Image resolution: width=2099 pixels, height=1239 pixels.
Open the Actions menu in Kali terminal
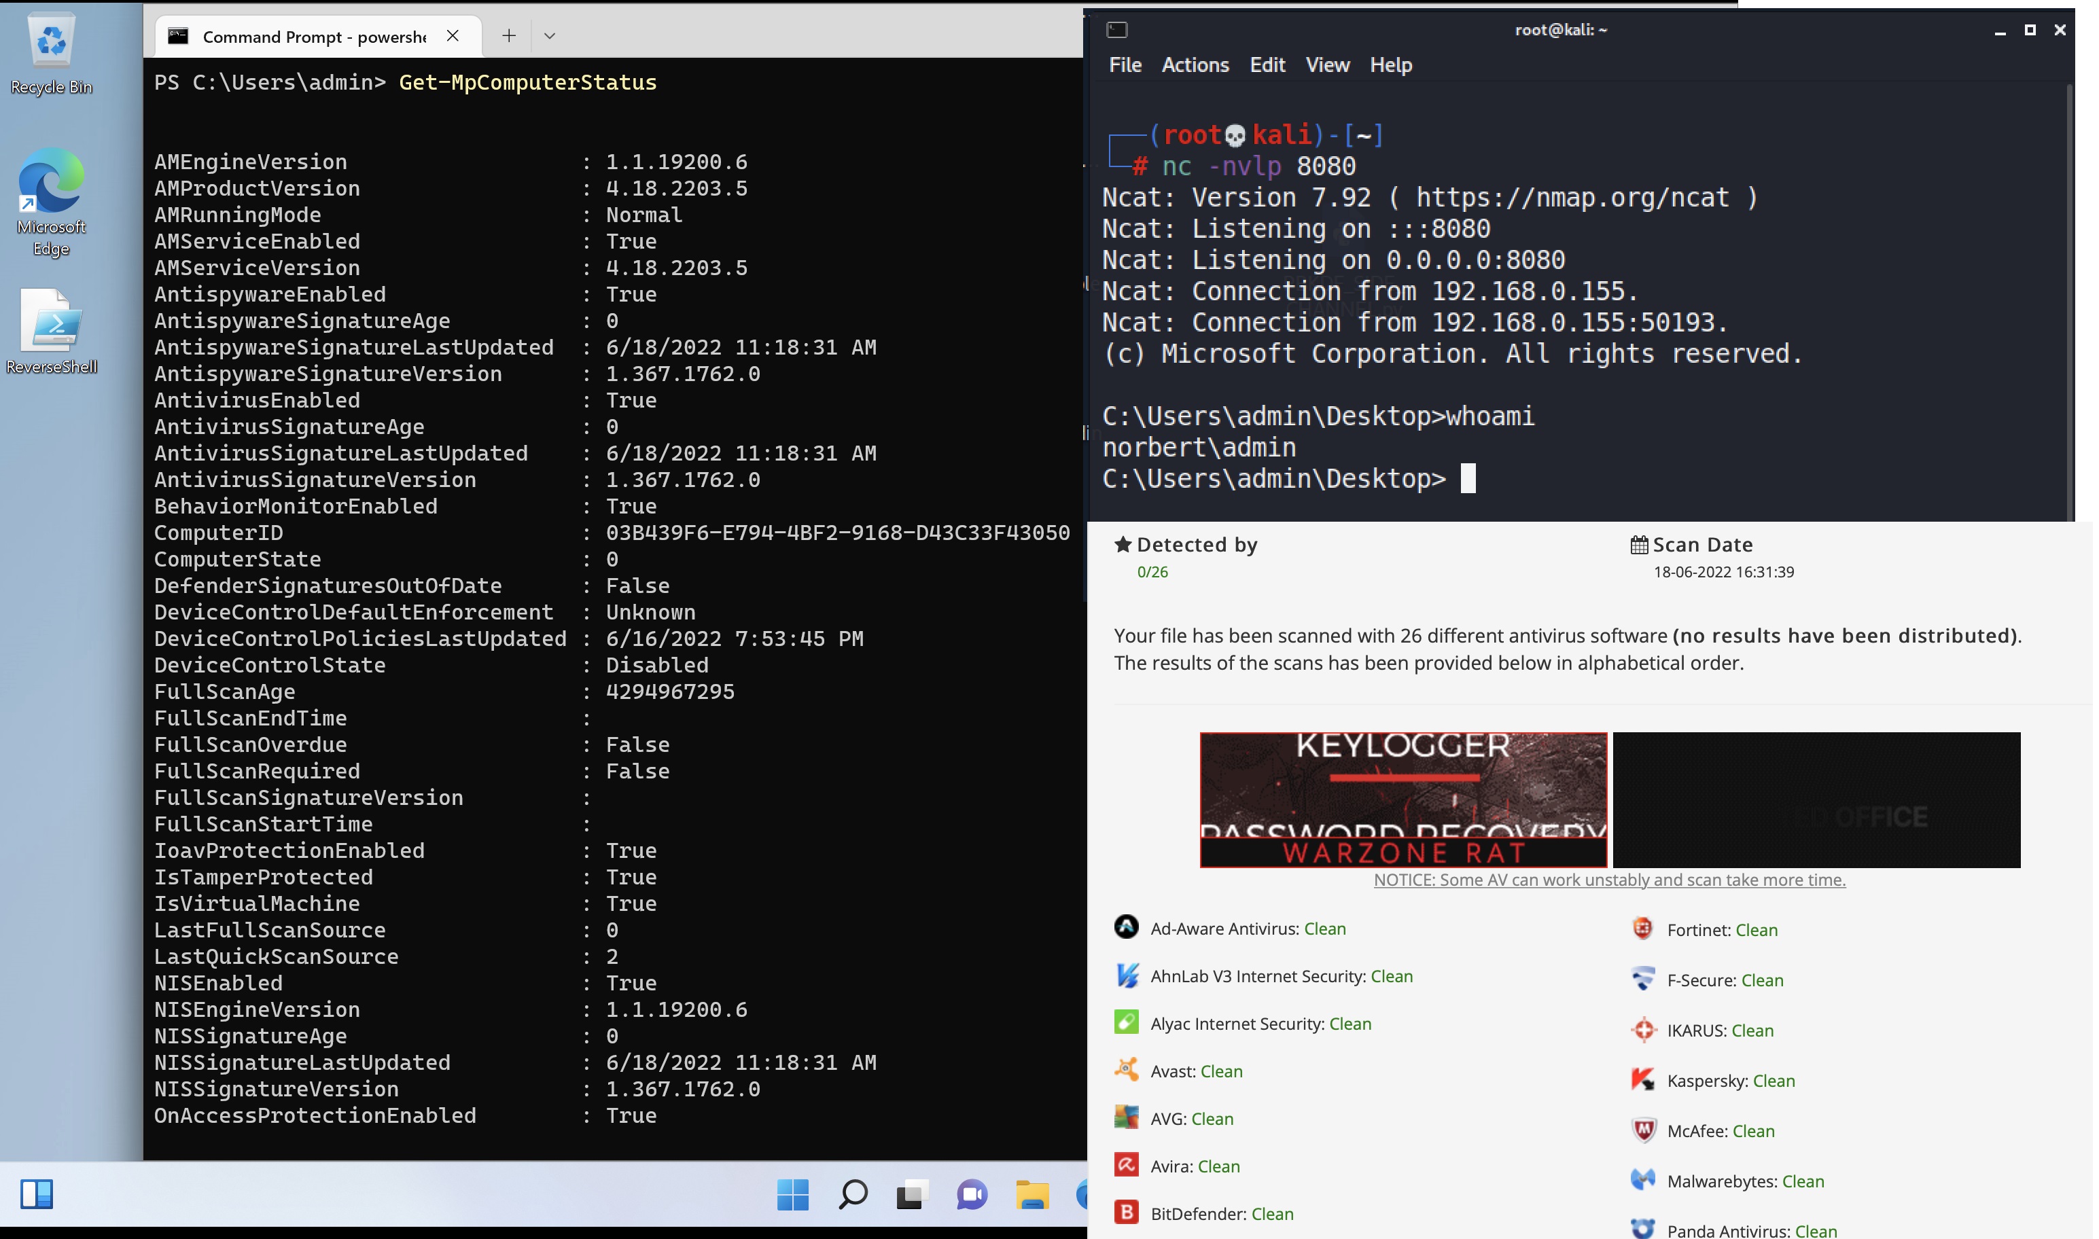[1195, 65]
